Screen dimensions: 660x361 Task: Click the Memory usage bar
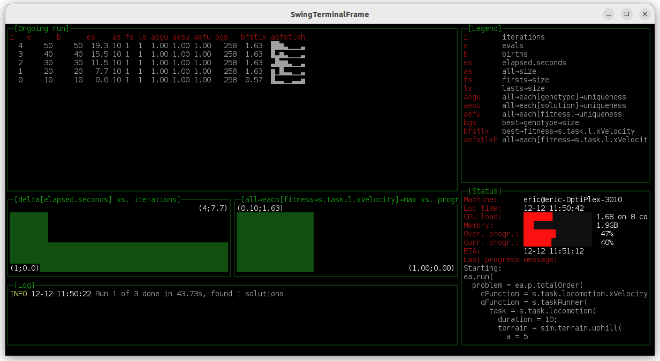click(529, 225)
